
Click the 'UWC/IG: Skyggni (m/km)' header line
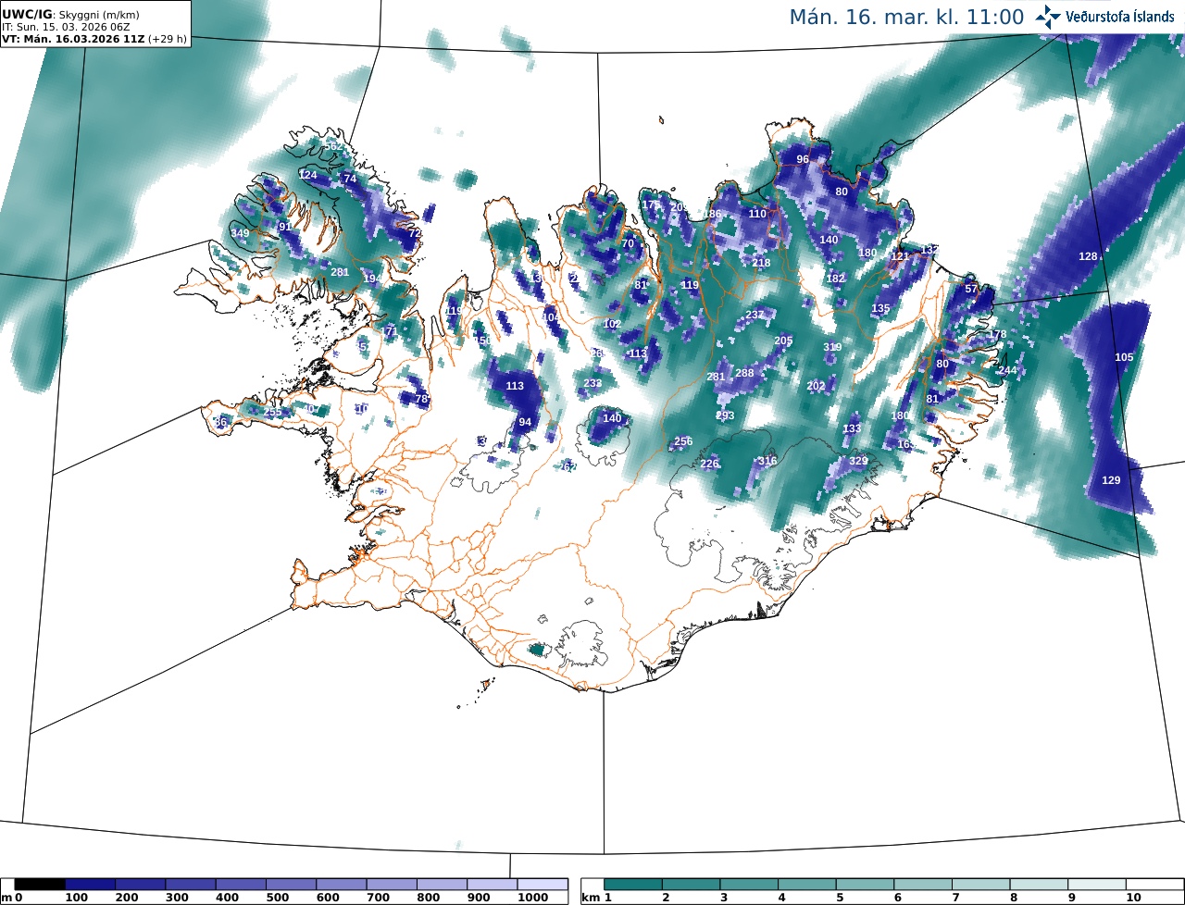click(69, 16)
